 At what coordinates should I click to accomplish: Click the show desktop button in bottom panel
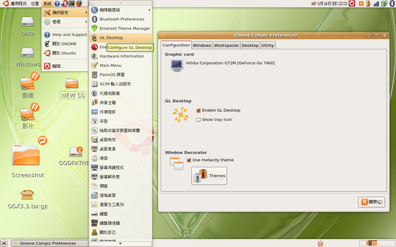pyautogui.click(x=4, y=243)
